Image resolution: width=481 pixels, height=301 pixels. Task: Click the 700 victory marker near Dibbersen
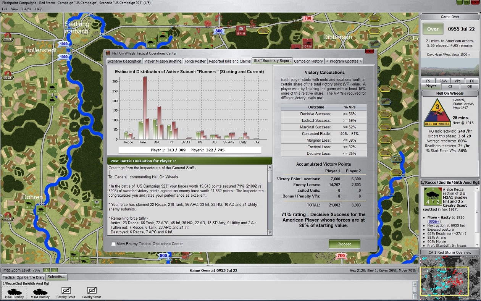pyautogui.click(x=308, y=18)
